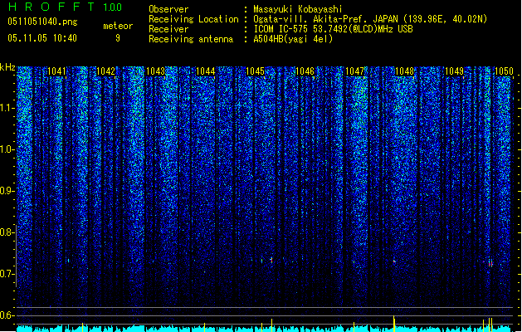Click the version number 1.00
Image resolution: width=522 pixels, height=332 pixels.
tap(112, 7)
